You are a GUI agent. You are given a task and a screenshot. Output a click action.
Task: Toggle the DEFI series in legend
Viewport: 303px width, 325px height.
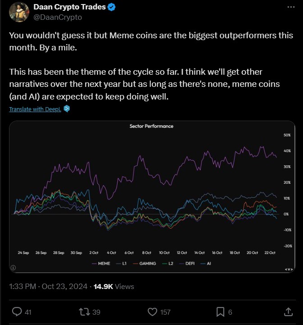(187, 263)
